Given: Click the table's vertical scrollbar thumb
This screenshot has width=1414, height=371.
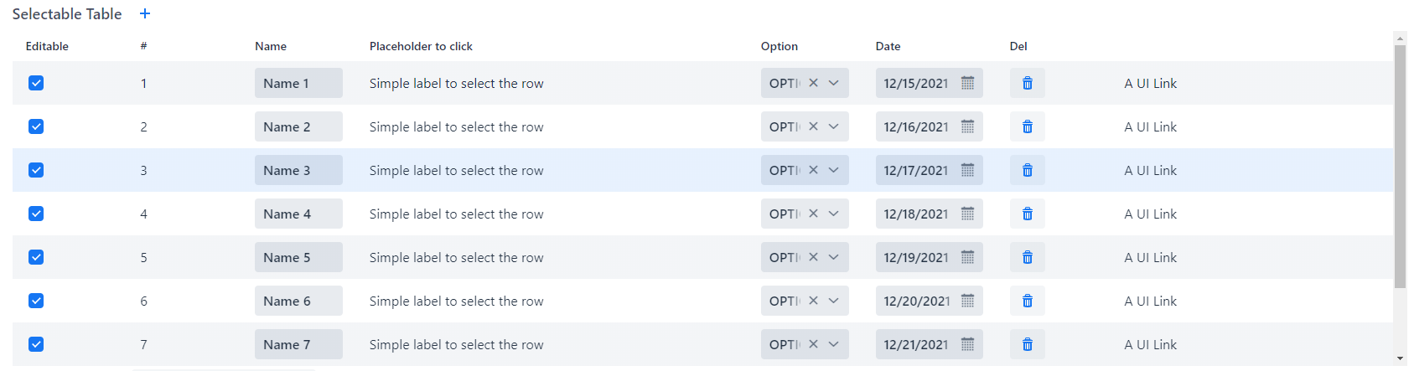Looking at the screenshot, I should pyautogui.click(x=1400, y=167).
